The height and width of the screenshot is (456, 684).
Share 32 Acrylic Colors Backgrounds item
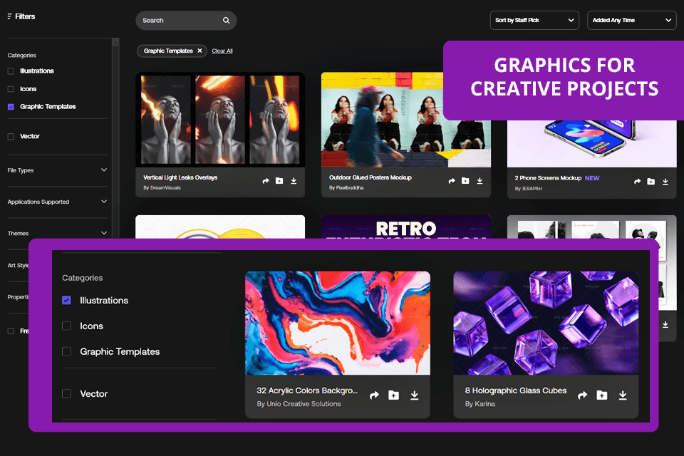click(374, 395)
